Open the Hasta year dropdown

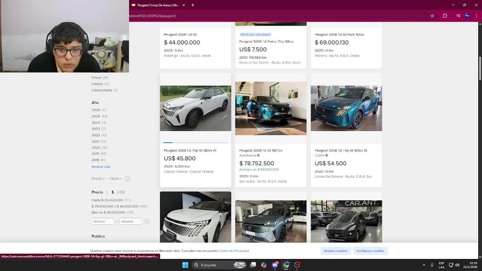(x=116, y=178)
